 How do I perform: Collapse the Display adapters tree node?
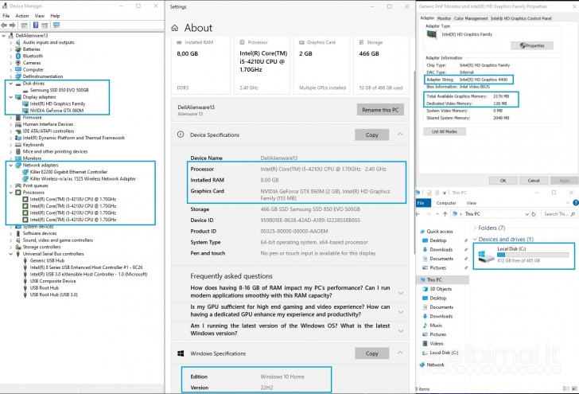pos(10,97)
